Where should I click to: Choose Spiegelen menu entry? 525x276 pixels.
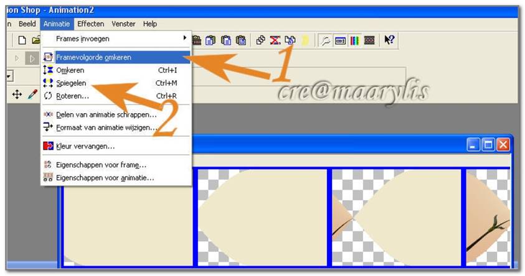(116, 83)
